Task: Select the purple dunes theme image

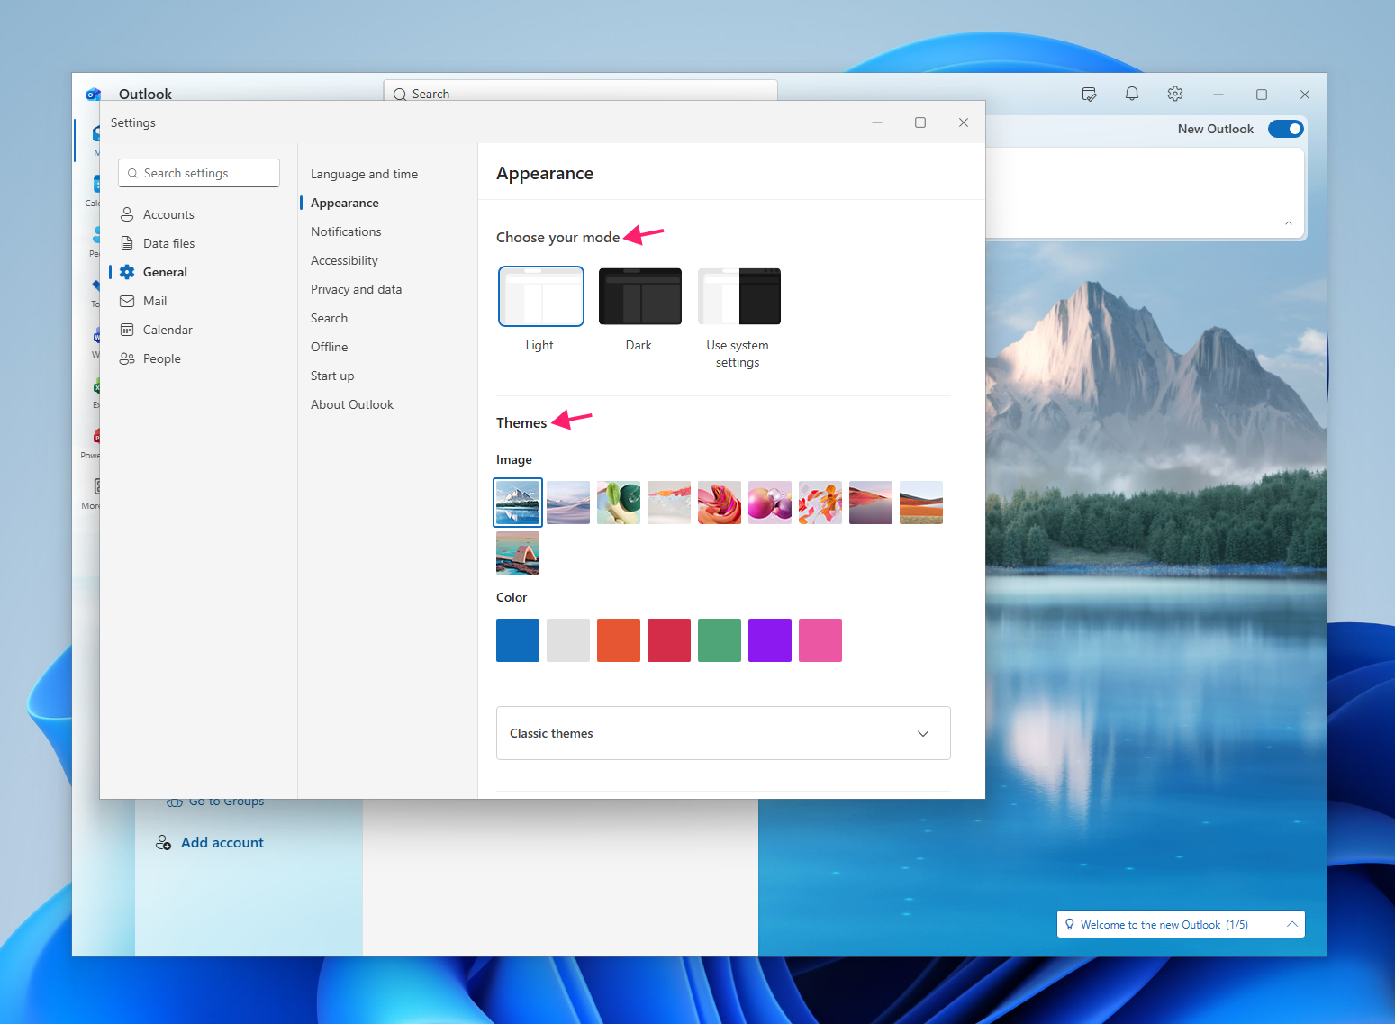Action: [x=568, y=503]
